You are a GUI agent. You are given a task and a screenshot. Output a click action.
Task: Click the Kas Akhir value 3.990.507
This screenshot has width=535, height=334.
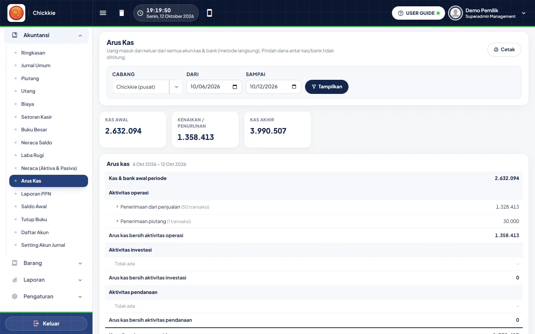(268, 131)
